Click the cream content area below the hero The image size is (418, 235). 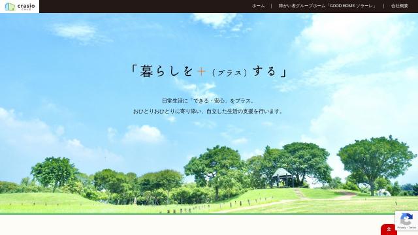click(x=187, y=225)
